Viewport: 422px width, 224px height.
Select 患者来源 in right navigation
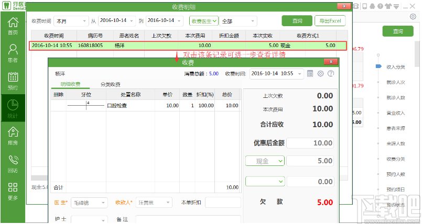coord(396,128)
